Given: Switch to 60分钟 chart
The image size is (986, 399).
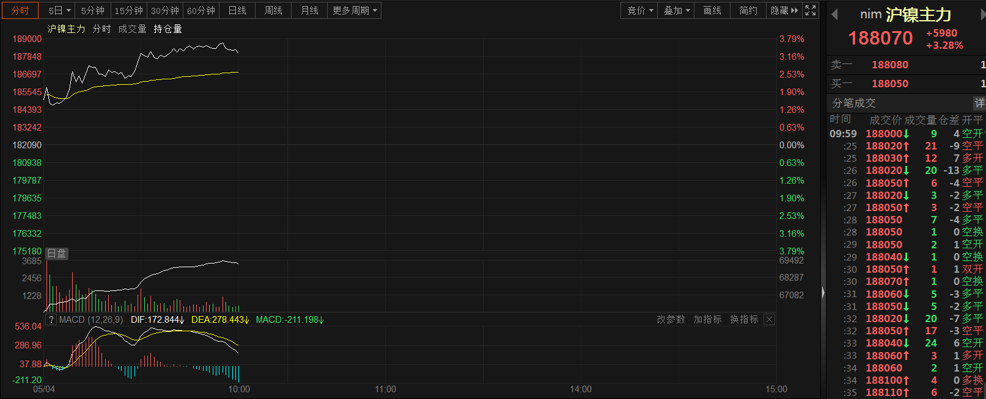Looking at the screenshot, I should click(201, 10).
